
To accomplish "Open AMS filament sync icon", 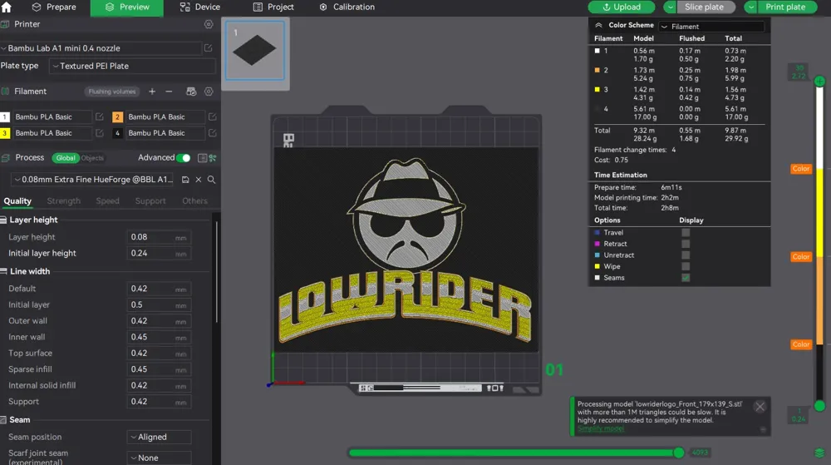I will pyautogui.click(x=191, y=92).
